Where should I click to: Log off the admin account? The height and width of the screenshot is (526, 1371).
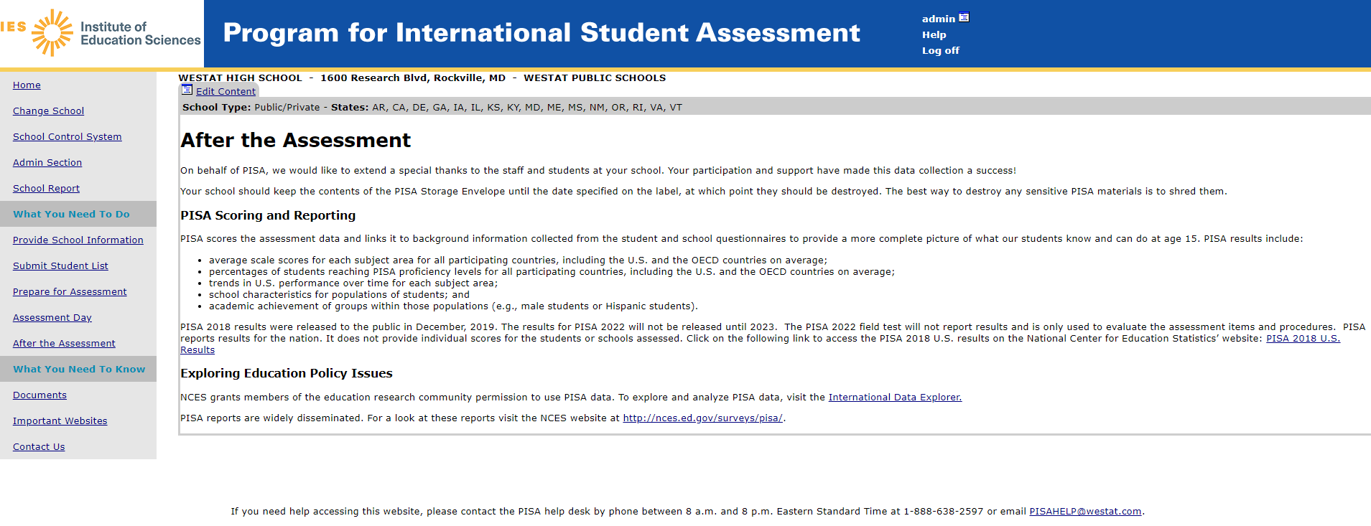pyautogui.click(x=940, y=50)
